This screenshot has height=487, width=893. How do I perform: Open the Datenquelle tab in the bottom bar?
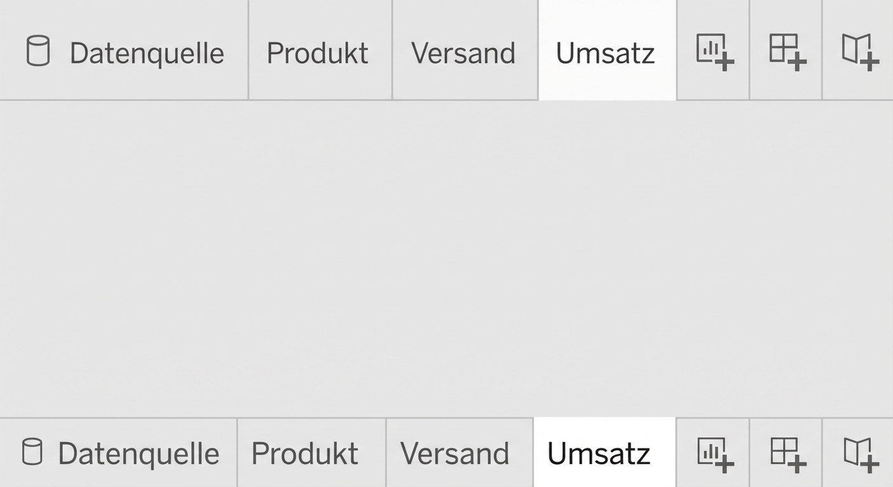[117, 453]
